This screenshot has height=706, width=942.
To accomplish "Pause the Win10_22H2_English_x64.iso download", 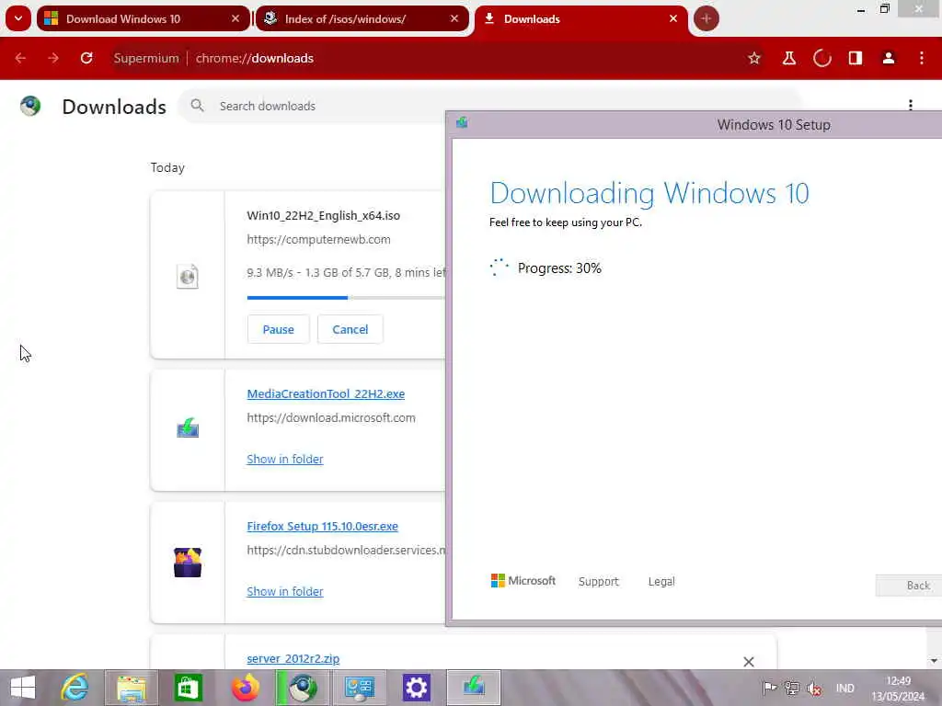I will point(278,330).
